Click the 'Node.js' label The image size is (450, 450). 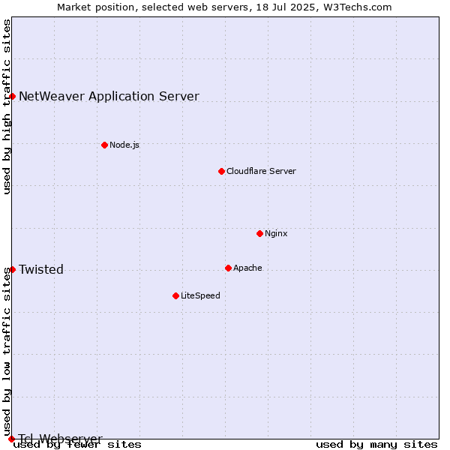tap(124, 145)
